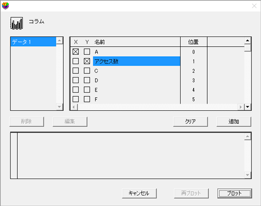Screen dimensions: 261x206
Task: Select データ 1 in the data list
Action: [33, 42]
